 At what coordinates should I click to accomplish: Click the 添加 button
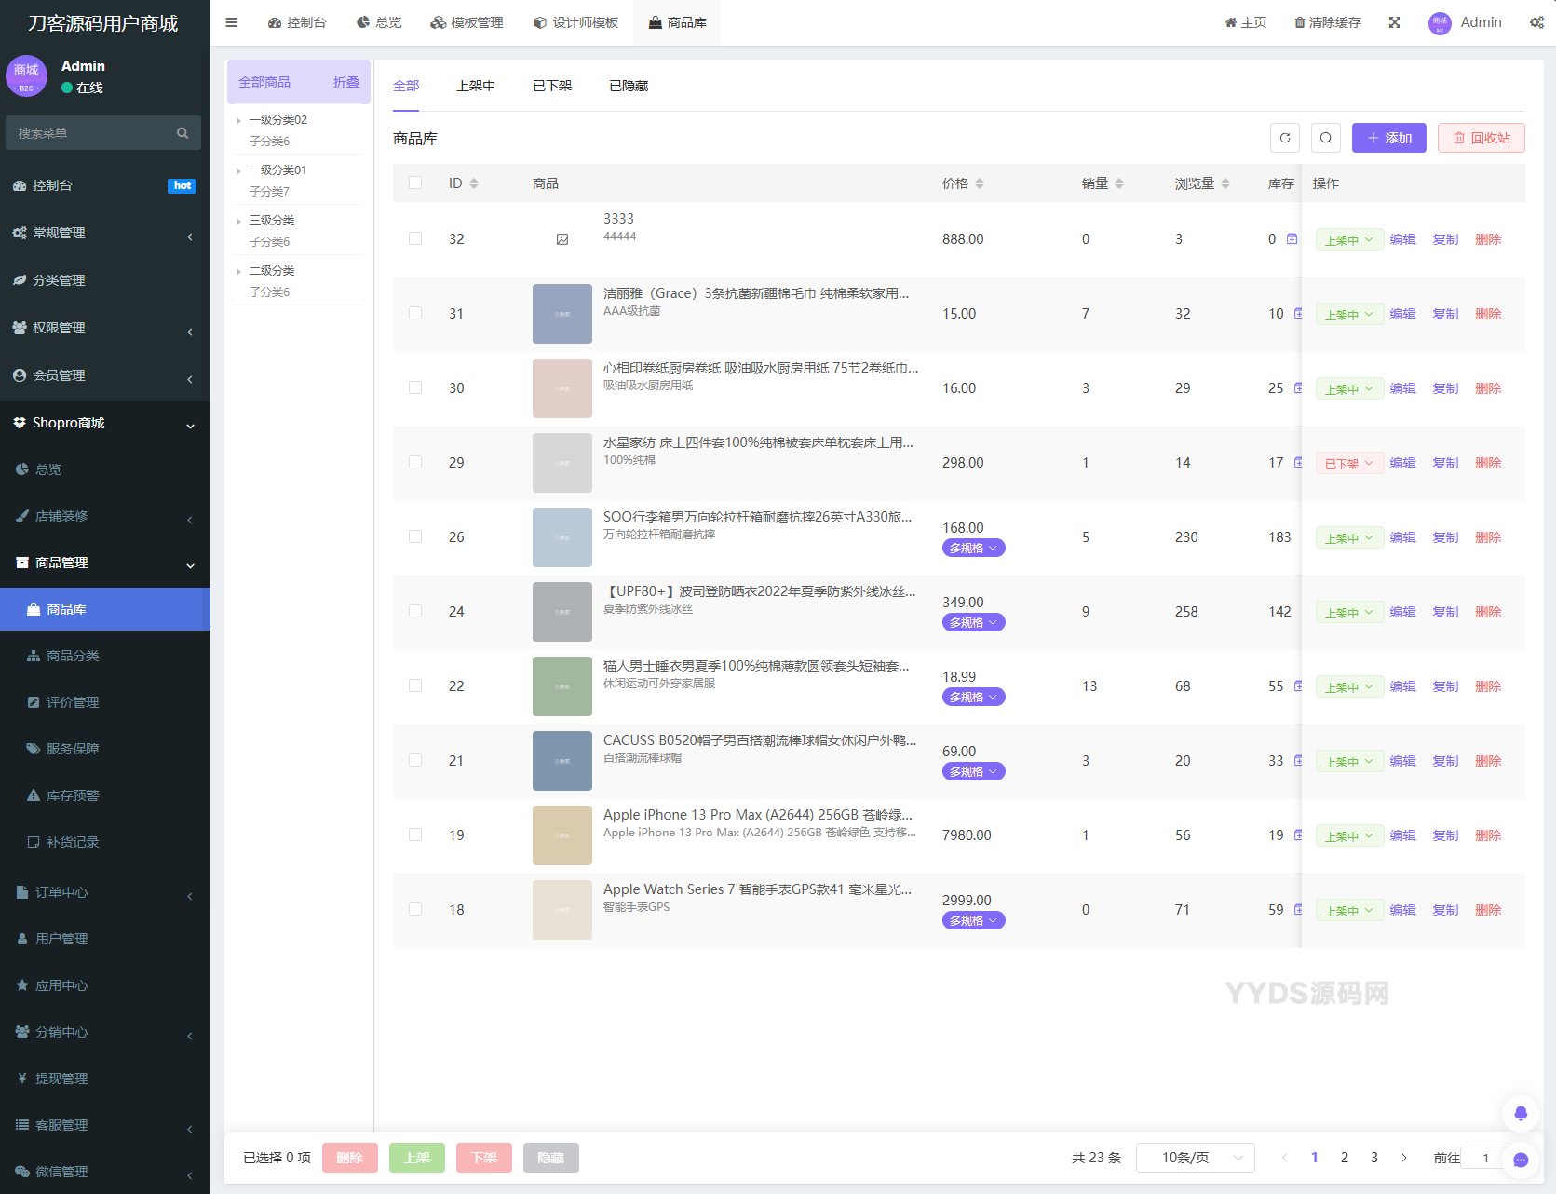(1388, 138)
